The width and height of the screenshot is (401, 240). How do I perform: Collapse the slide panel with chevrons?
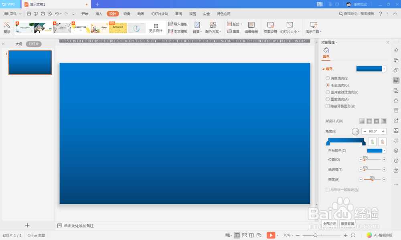pos(3,44)
